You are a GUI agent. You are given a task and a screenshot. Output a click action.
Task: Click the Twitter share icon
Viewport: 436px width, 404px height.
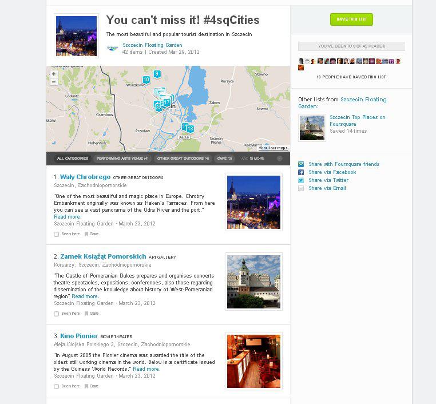click(x=301, y=180)
